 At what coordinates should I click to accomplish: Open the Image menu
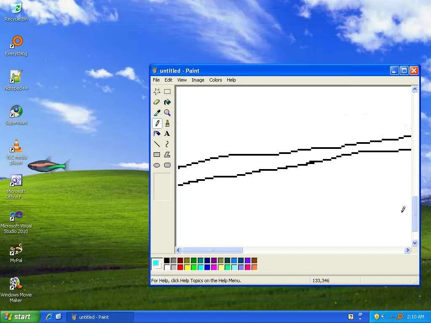coord(198,80)
